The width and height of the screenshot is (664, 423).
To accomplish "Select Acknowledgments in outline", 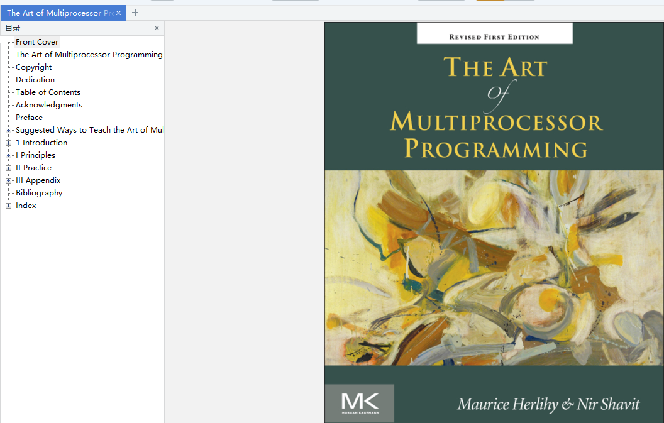I will click(x=49, y=104).
